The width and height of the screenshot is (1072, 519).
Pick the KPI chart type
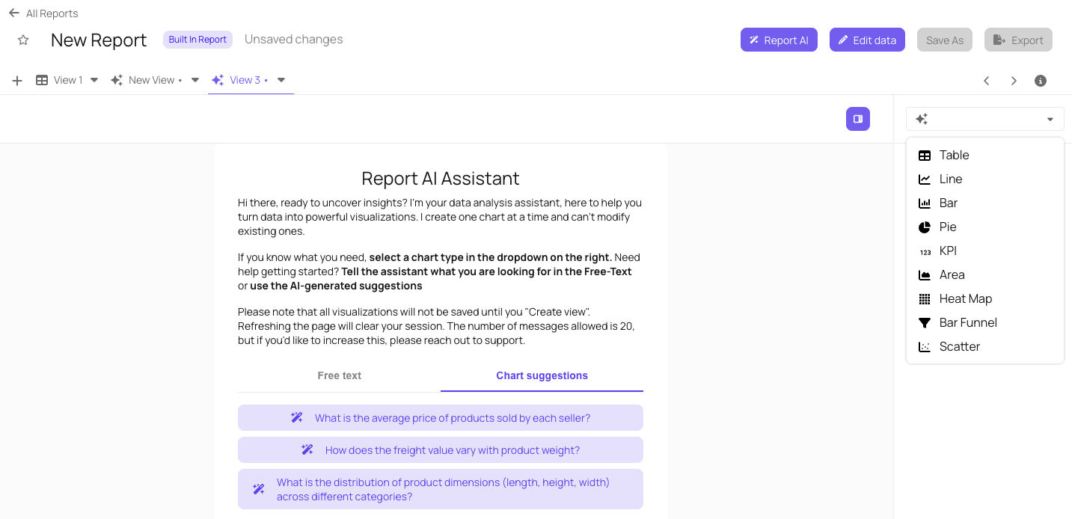pos(947,251)
